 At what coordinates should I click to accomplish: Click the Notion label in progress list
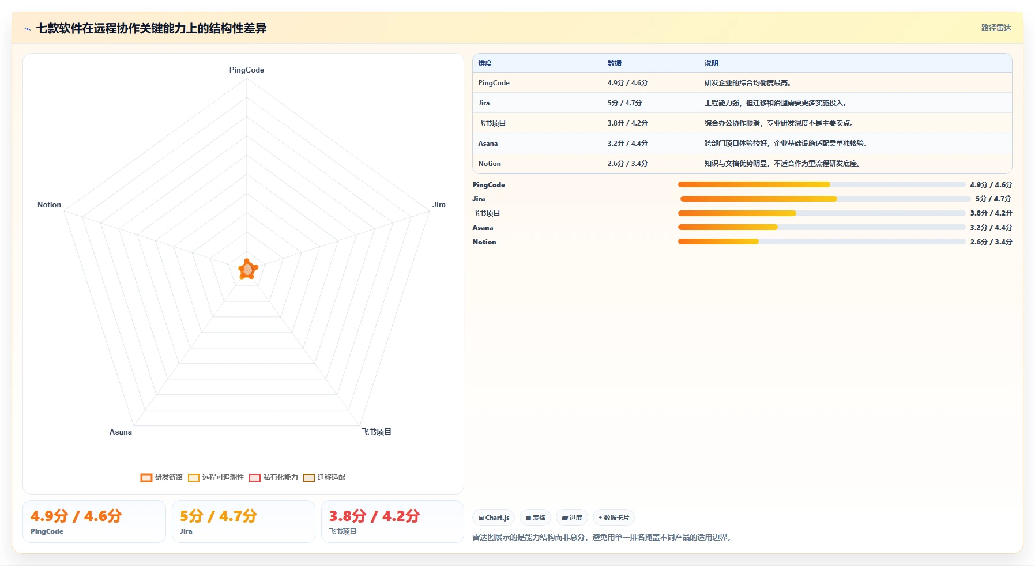click(x=484, y=242)
